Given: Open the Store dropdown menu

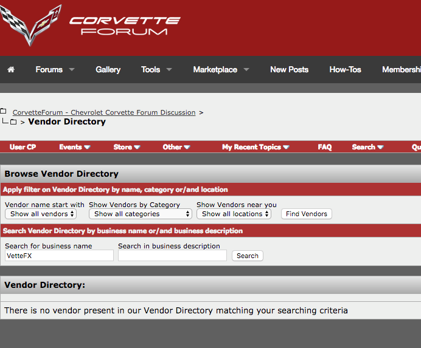Looking at the screenshot, I should pyautogui.click(x=127, y=147).
